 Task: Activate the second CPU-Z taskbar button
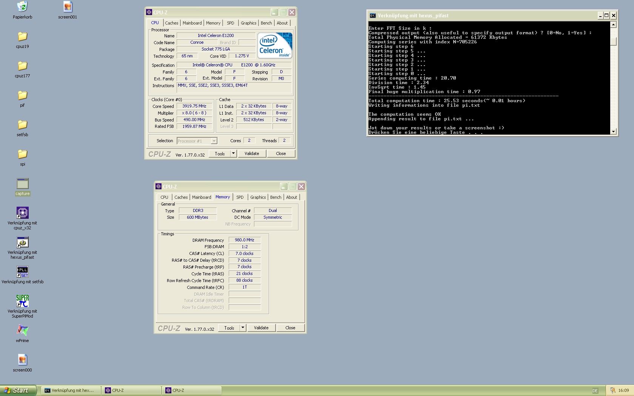point(192,390)
